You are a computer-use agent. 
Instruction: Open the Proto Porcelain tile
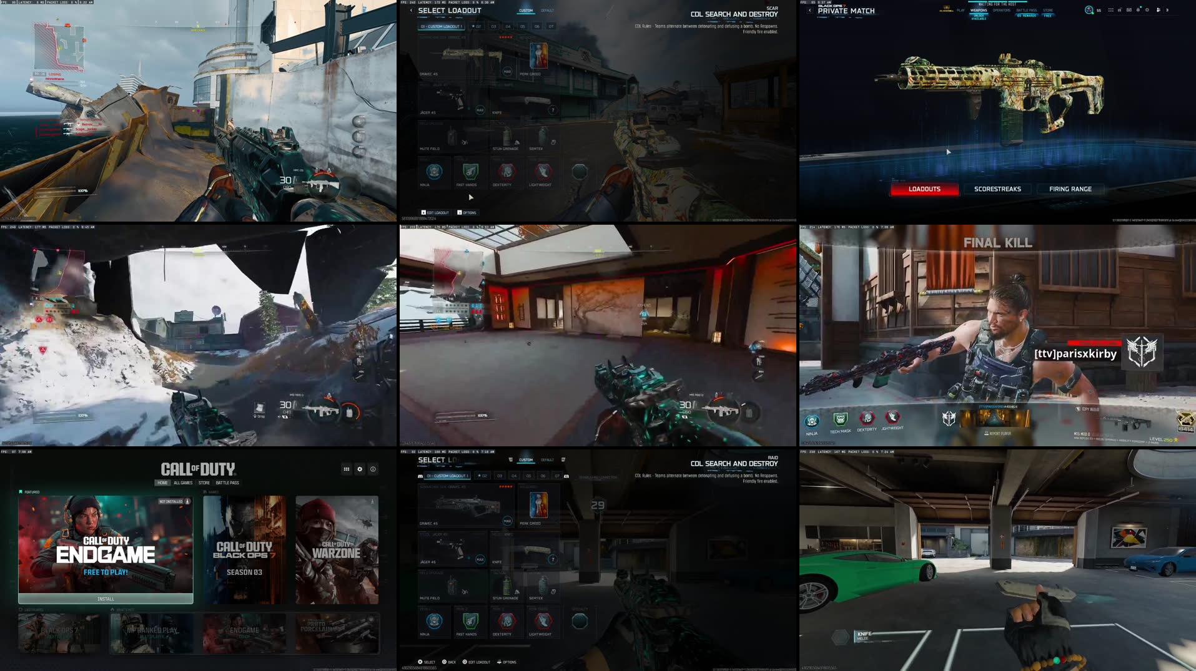pos(337,632)
